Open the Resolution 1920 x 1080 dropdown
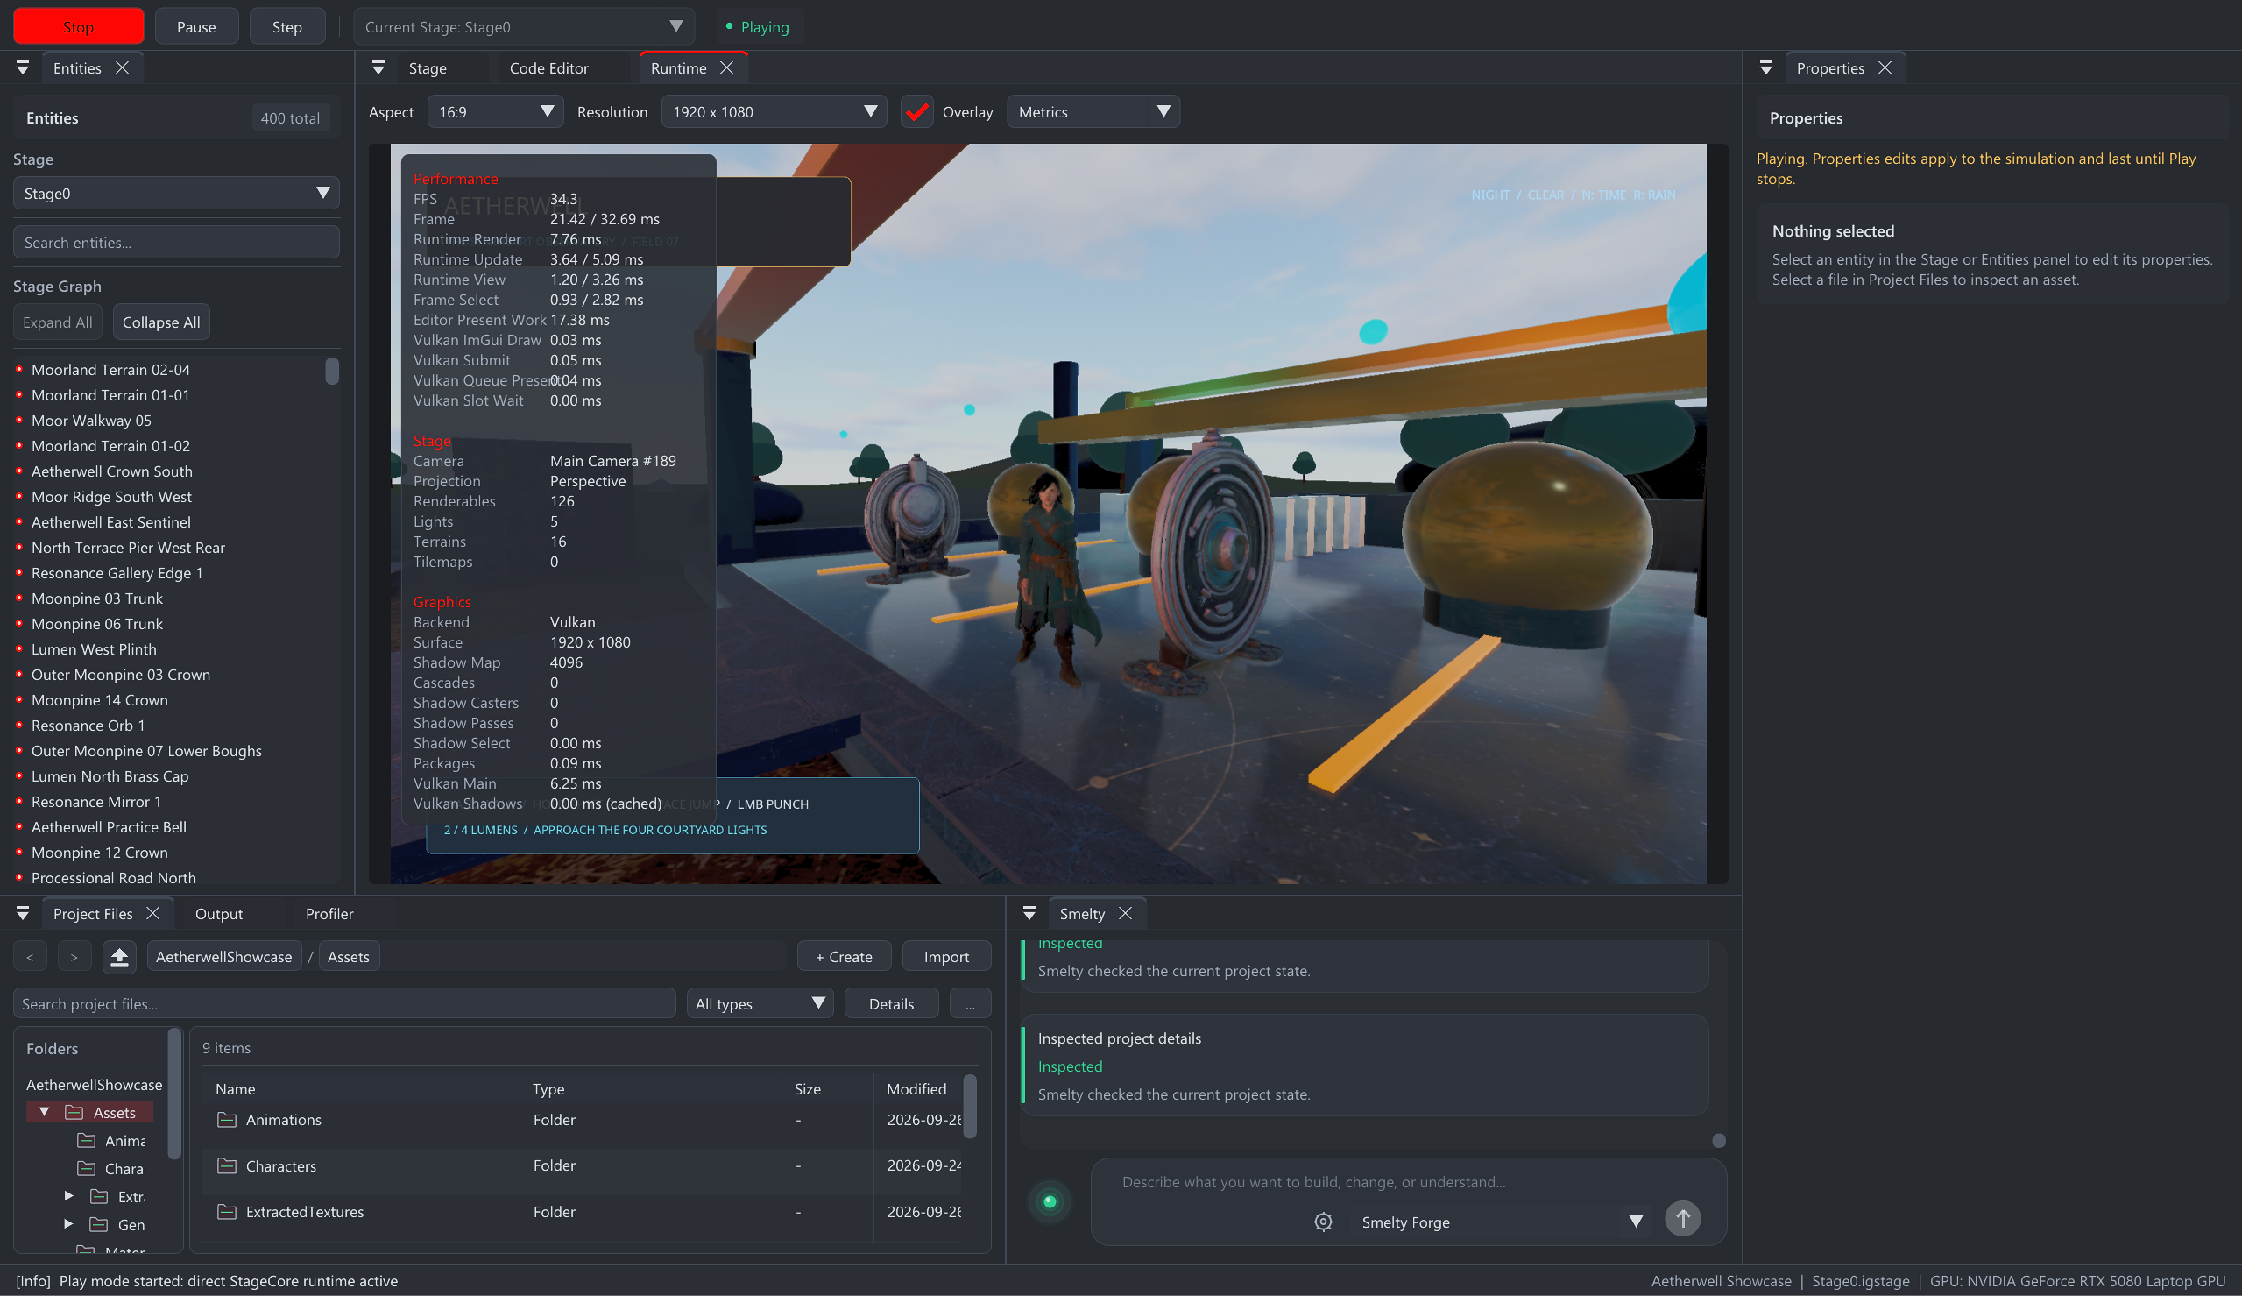 coord(774,112)
